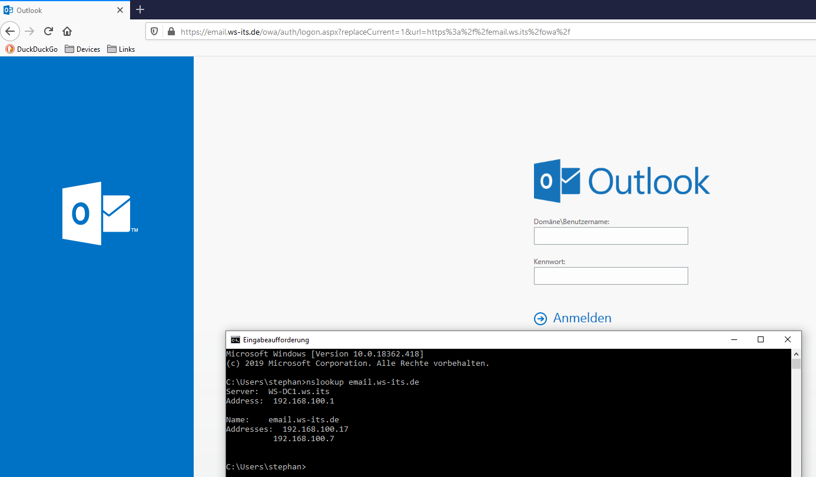This screenshot has height=477, width=816.
Task: Close the Eingabeaufforderung window
Action: (x=788, y=339)
